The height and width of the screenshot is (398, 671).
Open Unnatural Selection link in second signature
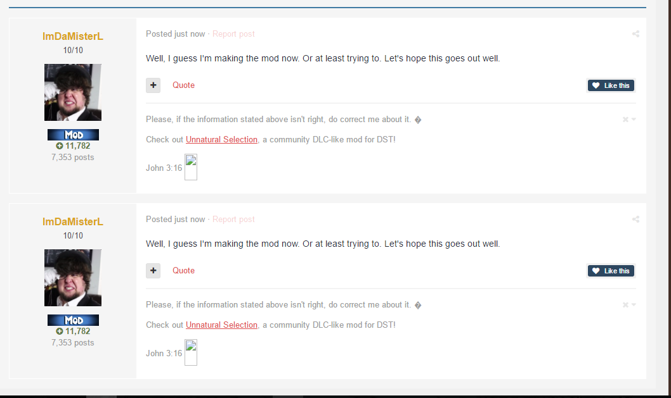pyautogui.click(x=222, y=325)
